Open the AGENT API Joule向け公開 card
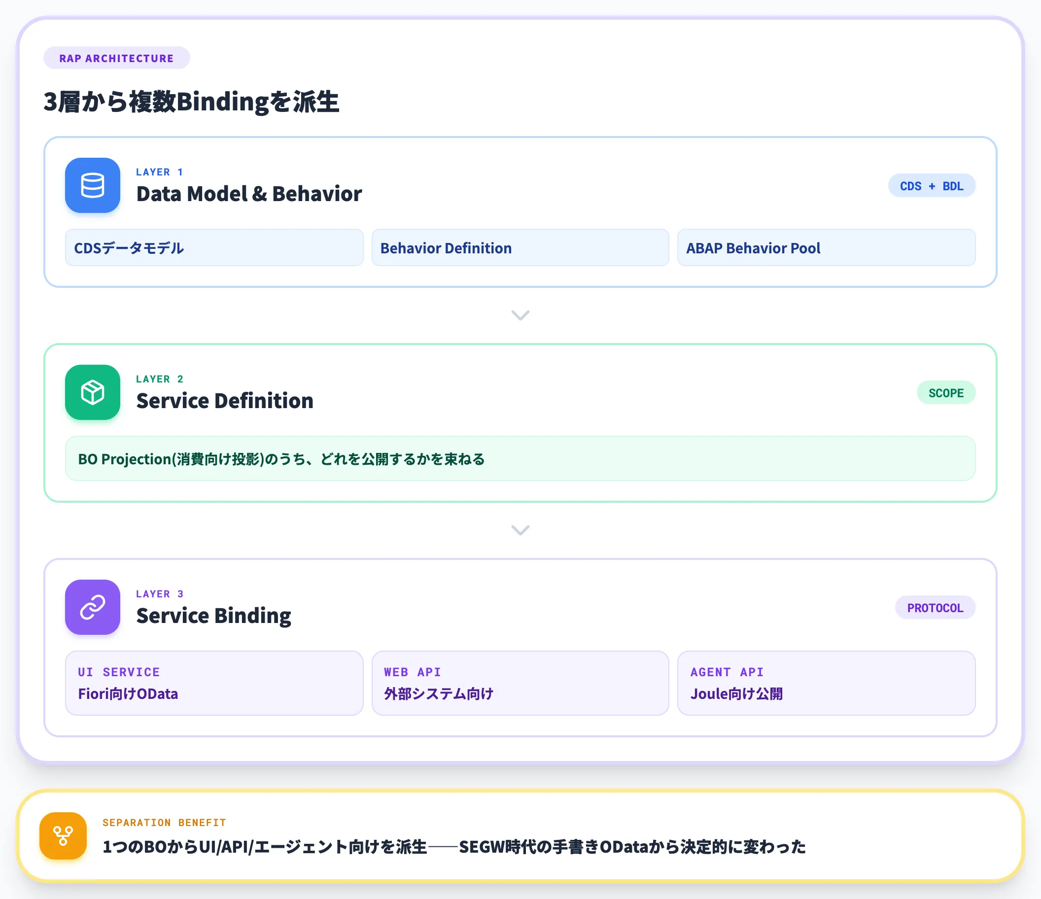1041x899 pixels. [827, 683]
